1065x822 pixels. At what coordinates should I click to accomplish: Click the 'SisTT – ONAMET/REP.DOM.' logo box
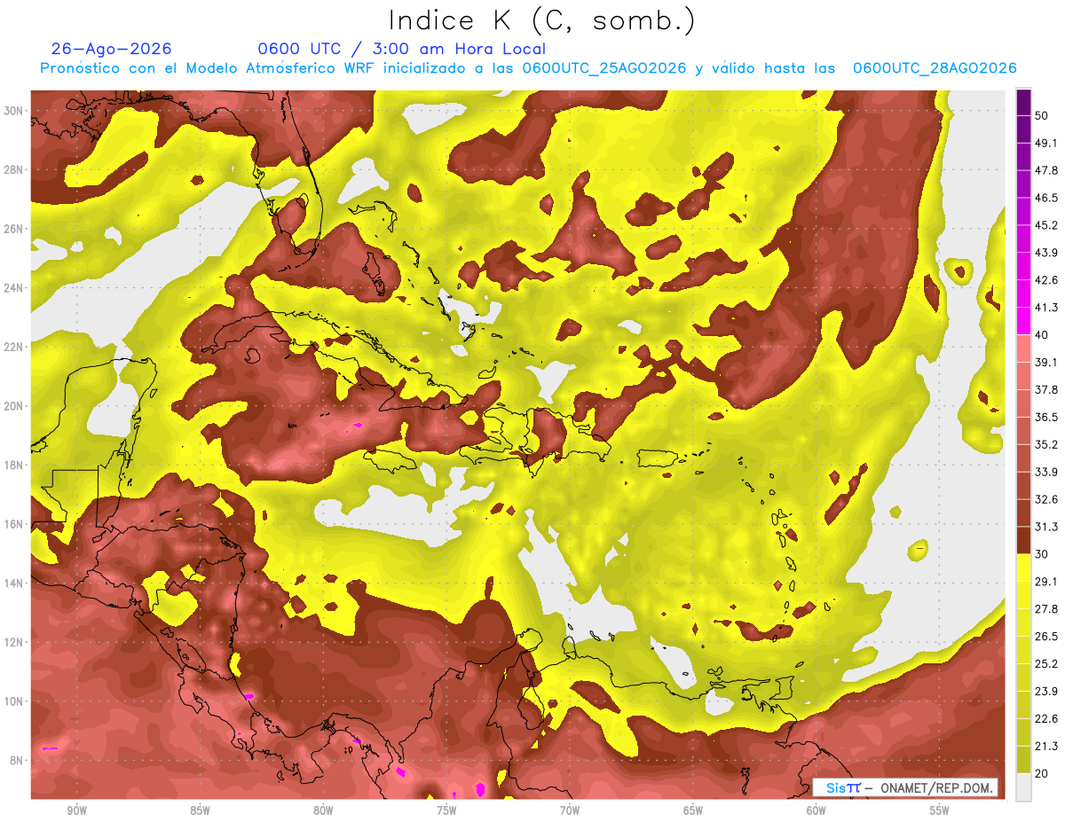pyautogui.click(x=906, y=787)
